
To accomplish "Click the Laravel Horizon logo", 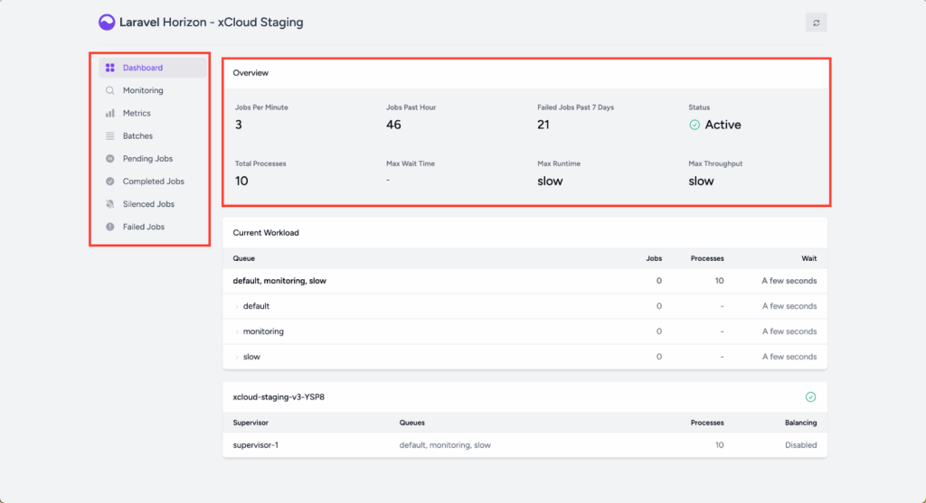I will pos(107,23).
